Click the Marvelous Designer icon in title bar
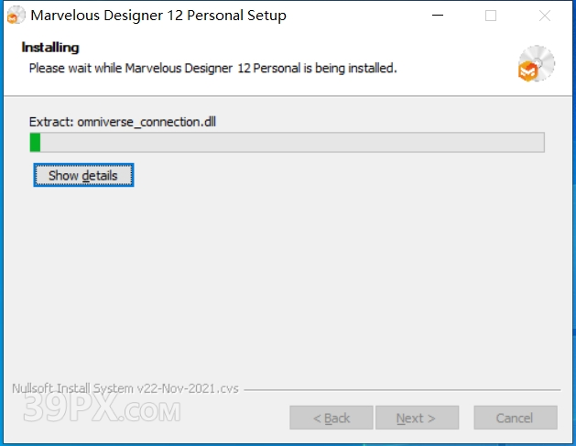 pyautogui.click(x=16, y=15)
